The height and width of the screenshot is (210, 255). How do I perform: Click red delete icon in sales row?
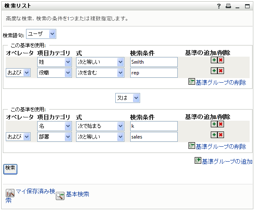221,135
